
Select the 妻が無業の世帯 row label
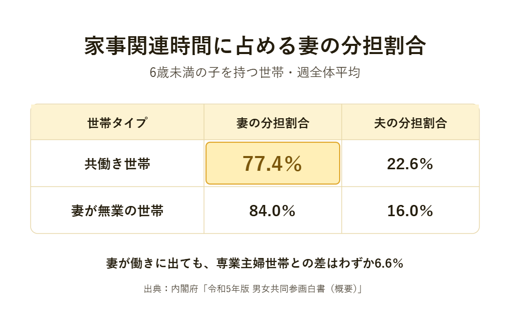pyautogui.click(x=117, y=211)
